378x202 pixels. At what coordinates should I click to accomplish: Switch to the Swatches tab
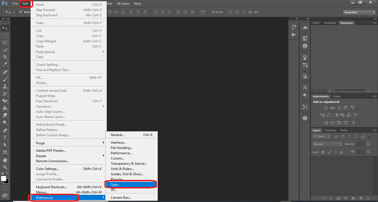click(x=330, y=23)
